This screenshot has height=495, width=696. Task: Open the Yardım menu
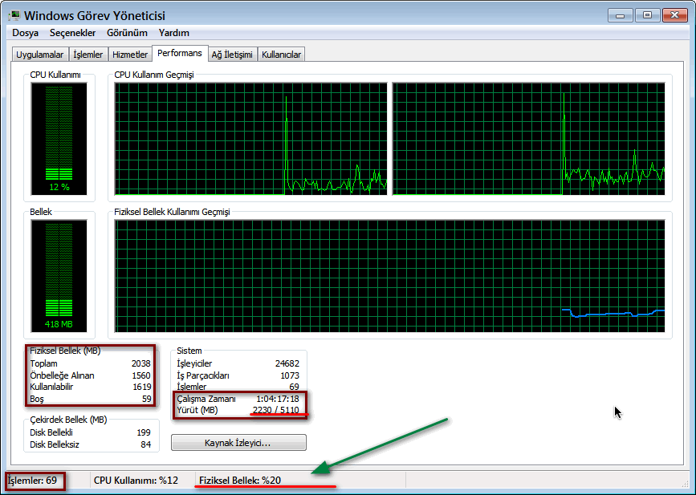(174, 33)
